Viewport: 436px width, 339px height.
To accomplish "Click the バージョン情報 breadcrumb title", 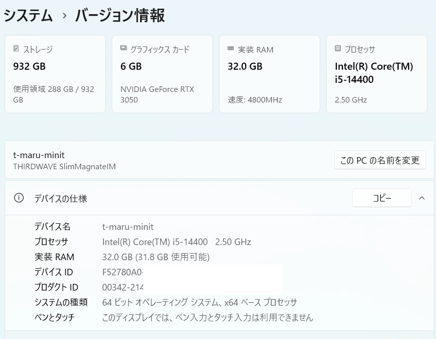I will [120, 15].
